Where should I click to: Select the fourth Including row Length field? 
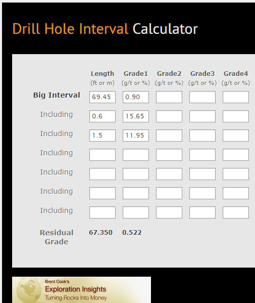(x=103, y=174)
